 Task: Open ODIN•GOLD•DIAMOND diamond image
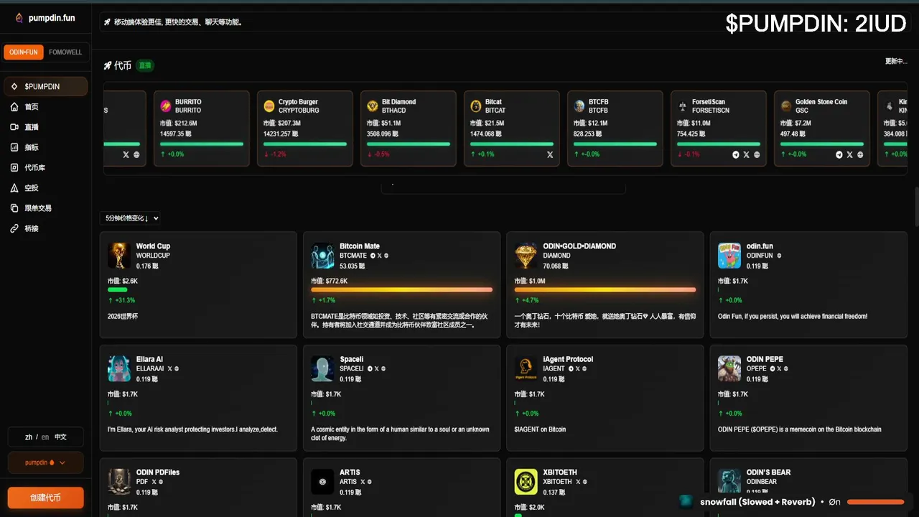click(x=526, y=256)
